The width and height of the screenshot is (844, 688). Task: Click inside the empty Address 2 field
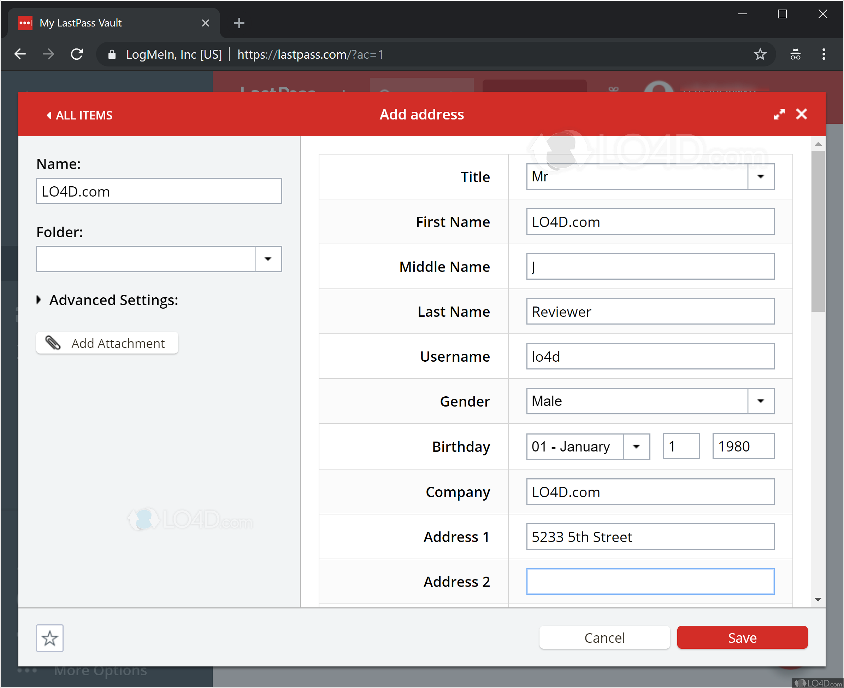(x=650, y=581)
